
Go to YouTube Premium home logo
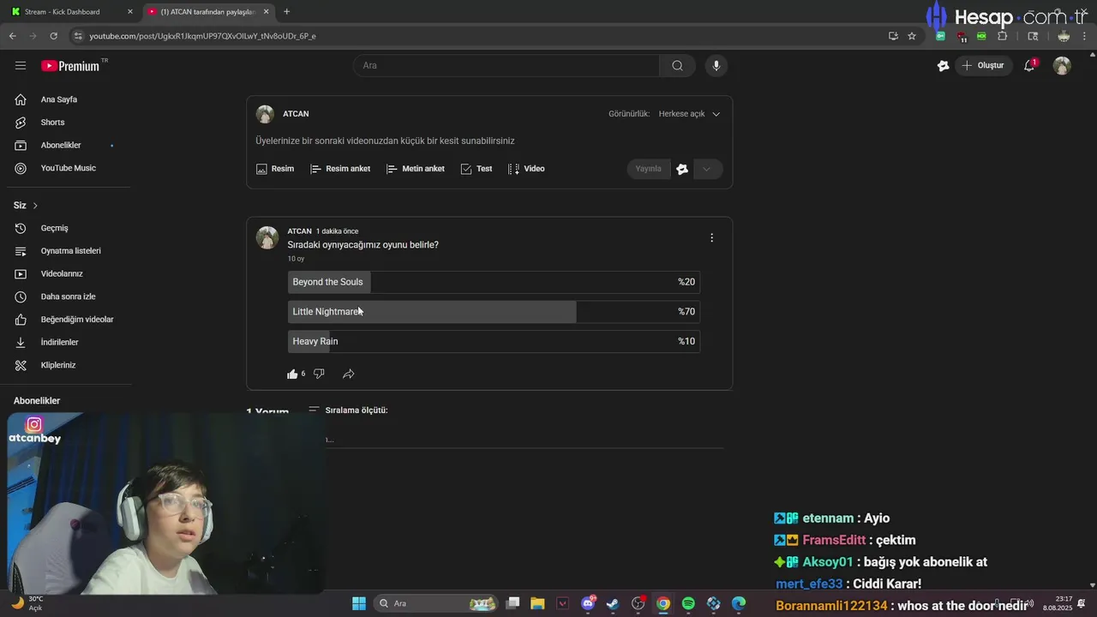click(71, 66)
